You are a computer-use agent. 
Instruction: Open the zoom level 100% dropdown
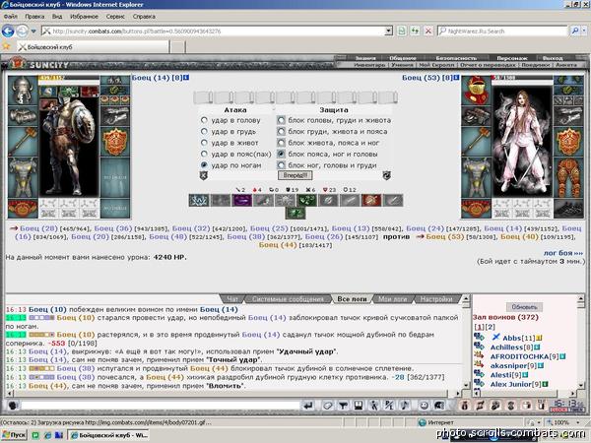click(578, 422)
